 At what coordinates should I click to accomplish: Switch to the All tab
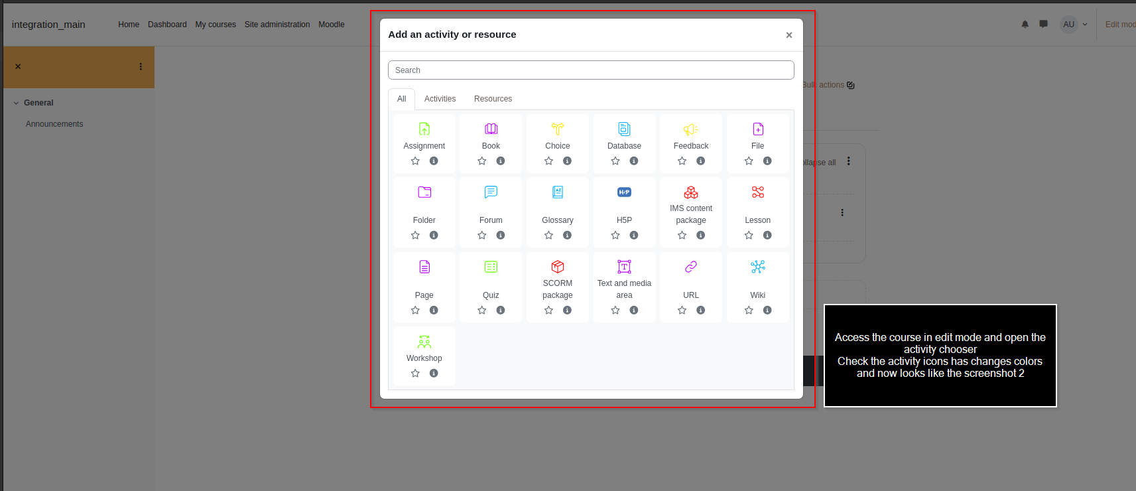click(401, 99)
